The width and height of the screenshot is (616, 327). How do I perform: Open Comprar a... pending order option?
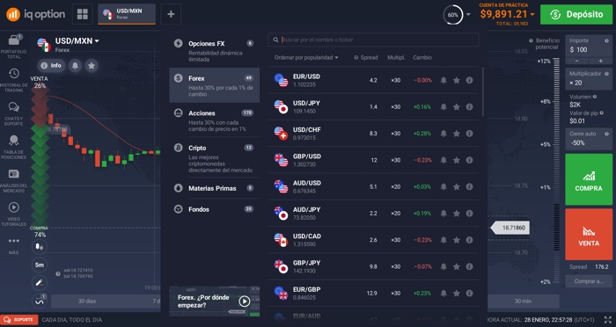(x=589, y=281)
